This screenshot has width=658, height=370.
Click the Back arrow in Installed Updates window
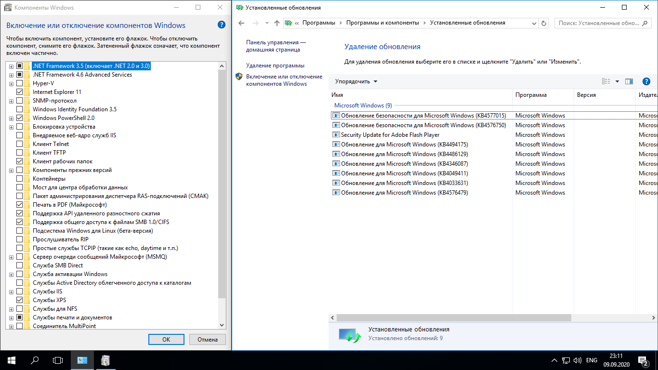click(x=242, y=23)
